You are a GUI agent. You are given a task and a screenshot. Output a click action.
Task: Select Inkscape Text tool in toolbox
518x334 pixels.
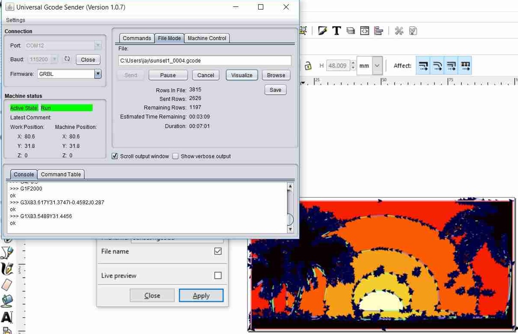coord(7,317)
